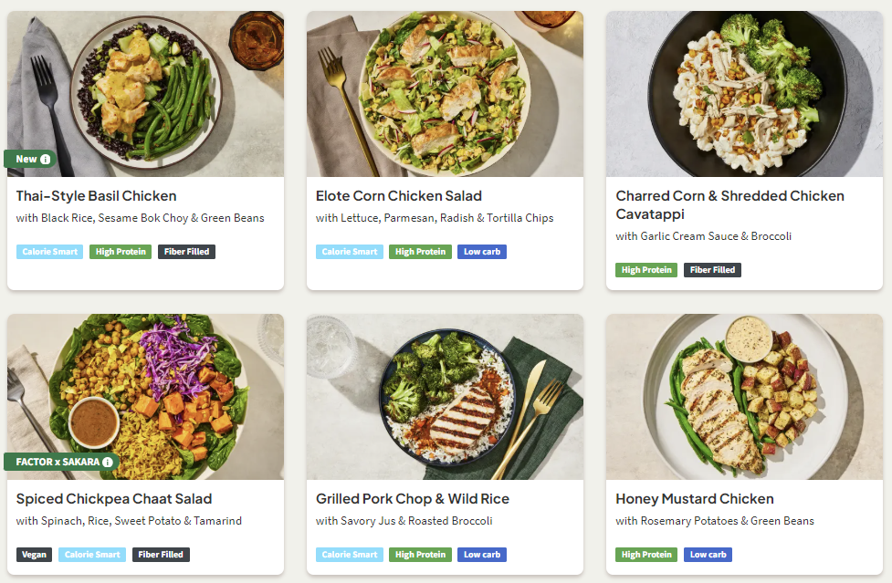
Task: Open Charred Corn & Shredded Chicken Cavatappi title
Action: [729, 204]
